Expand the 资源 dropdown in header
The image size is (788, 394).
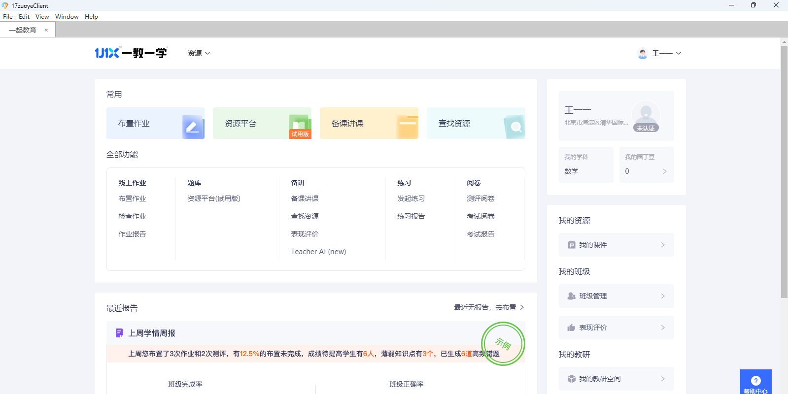[199, 53]
